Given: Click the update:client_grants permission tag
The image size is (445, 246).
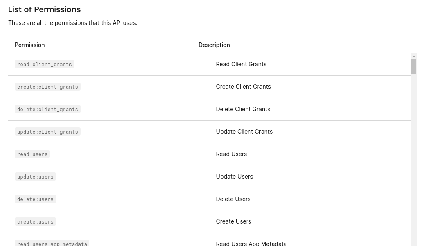Looking at the screenshot, I should 47,132.
